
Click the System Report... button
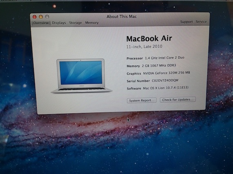point(142,100)
